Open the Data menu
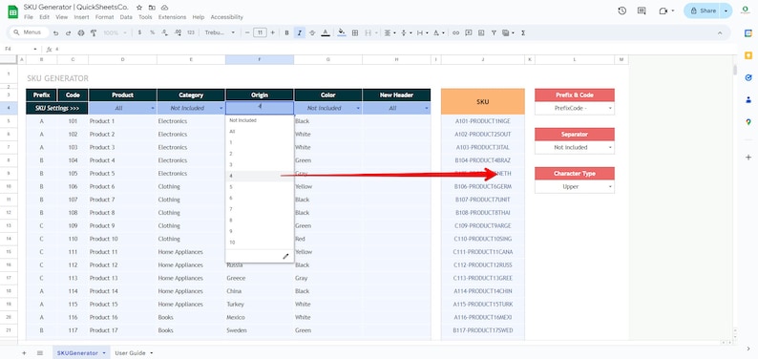The width and height of the screenshot is (758, 359). pos(126,17)
